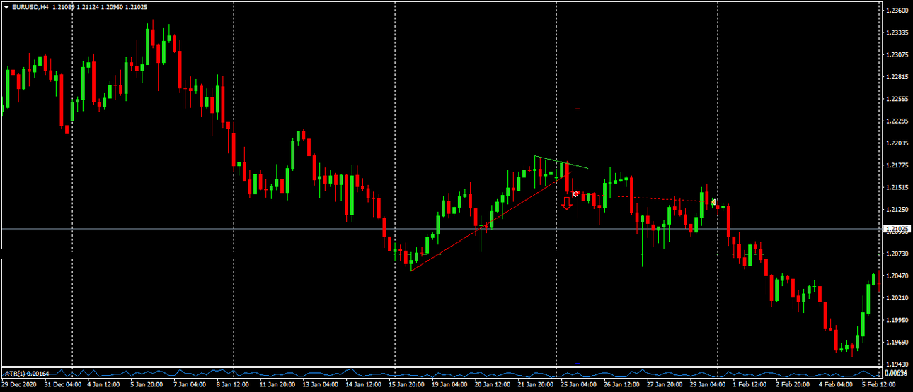The width and height of the screenshot is (913, 392).
Task: Click the highlighted 1.21025 current price axis label
Action: (897, 229)
